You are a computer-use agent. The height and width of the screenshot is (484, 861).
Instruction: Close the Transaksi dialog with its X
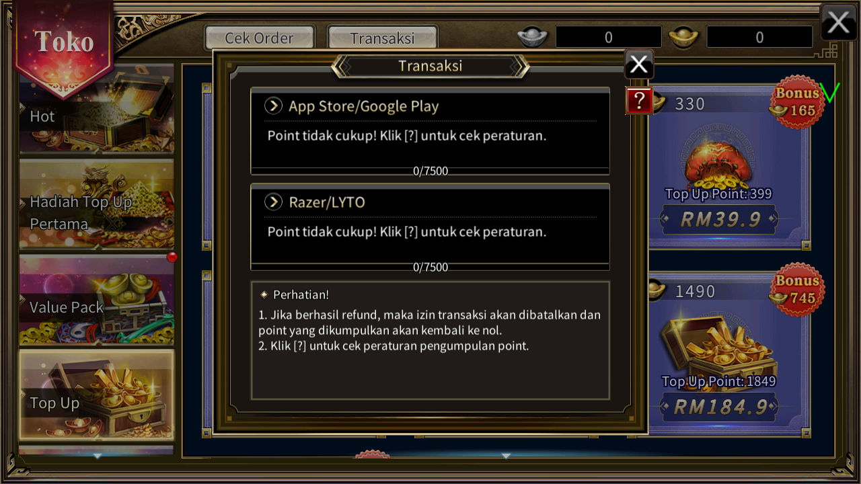(x=639, y=65)
